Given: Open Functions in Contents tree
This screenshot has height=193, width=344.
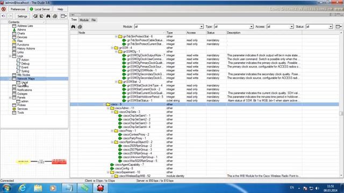Looking at the screenshot, I should coord(23,44).
